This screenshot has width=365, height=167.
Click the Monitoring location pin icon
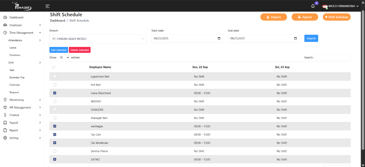(x=5, y=100)
